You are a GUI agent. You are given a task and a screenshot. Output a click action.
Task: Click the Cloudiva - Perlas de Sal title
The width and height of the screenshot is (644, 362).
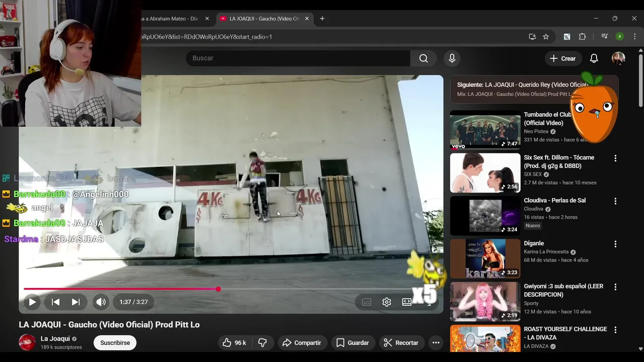click(555, 201)
